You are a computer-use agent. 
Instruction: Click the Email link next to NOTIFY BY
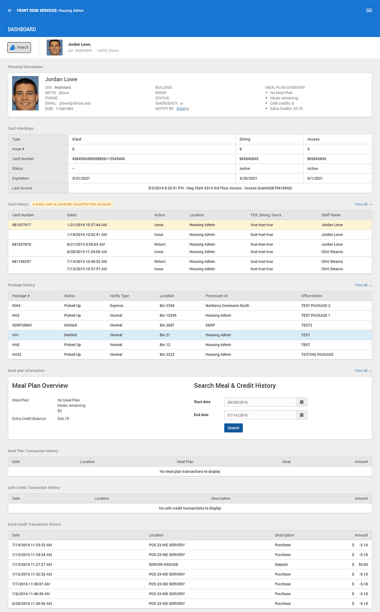tap(181, 108)
